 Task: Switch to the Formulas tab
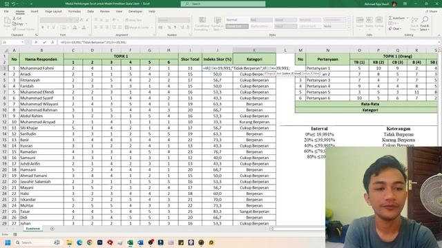point(75,12)
